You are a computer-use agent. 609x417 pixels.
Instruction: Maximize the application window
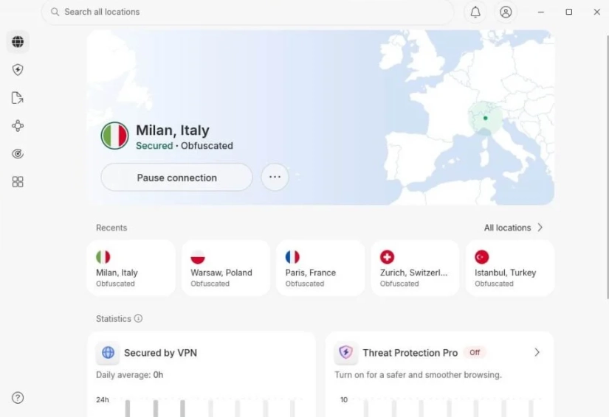tap(568, 12)
